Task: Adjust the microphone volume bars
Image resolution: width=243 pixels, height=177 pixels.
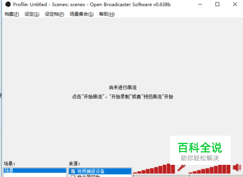Action: click(x=154, y=169)
